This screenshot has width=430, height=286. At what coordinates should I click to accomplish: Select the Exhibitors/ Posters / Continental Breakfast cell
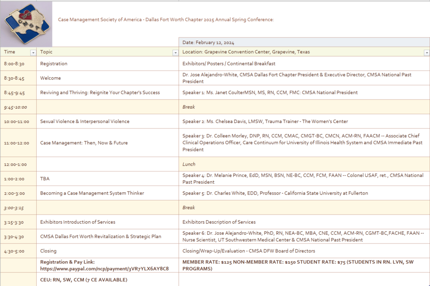(304, 64)
